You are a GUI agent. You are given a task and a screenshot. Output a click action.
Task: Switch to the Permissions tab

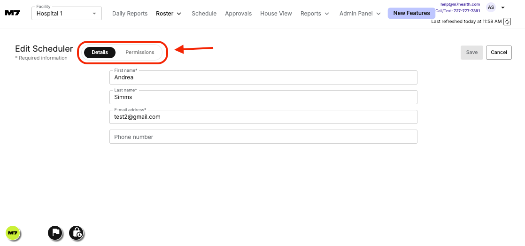(140, 53)
